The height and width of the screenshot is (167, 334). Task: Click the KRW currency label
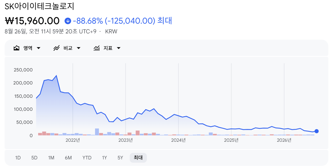click(x=111, y=31)
